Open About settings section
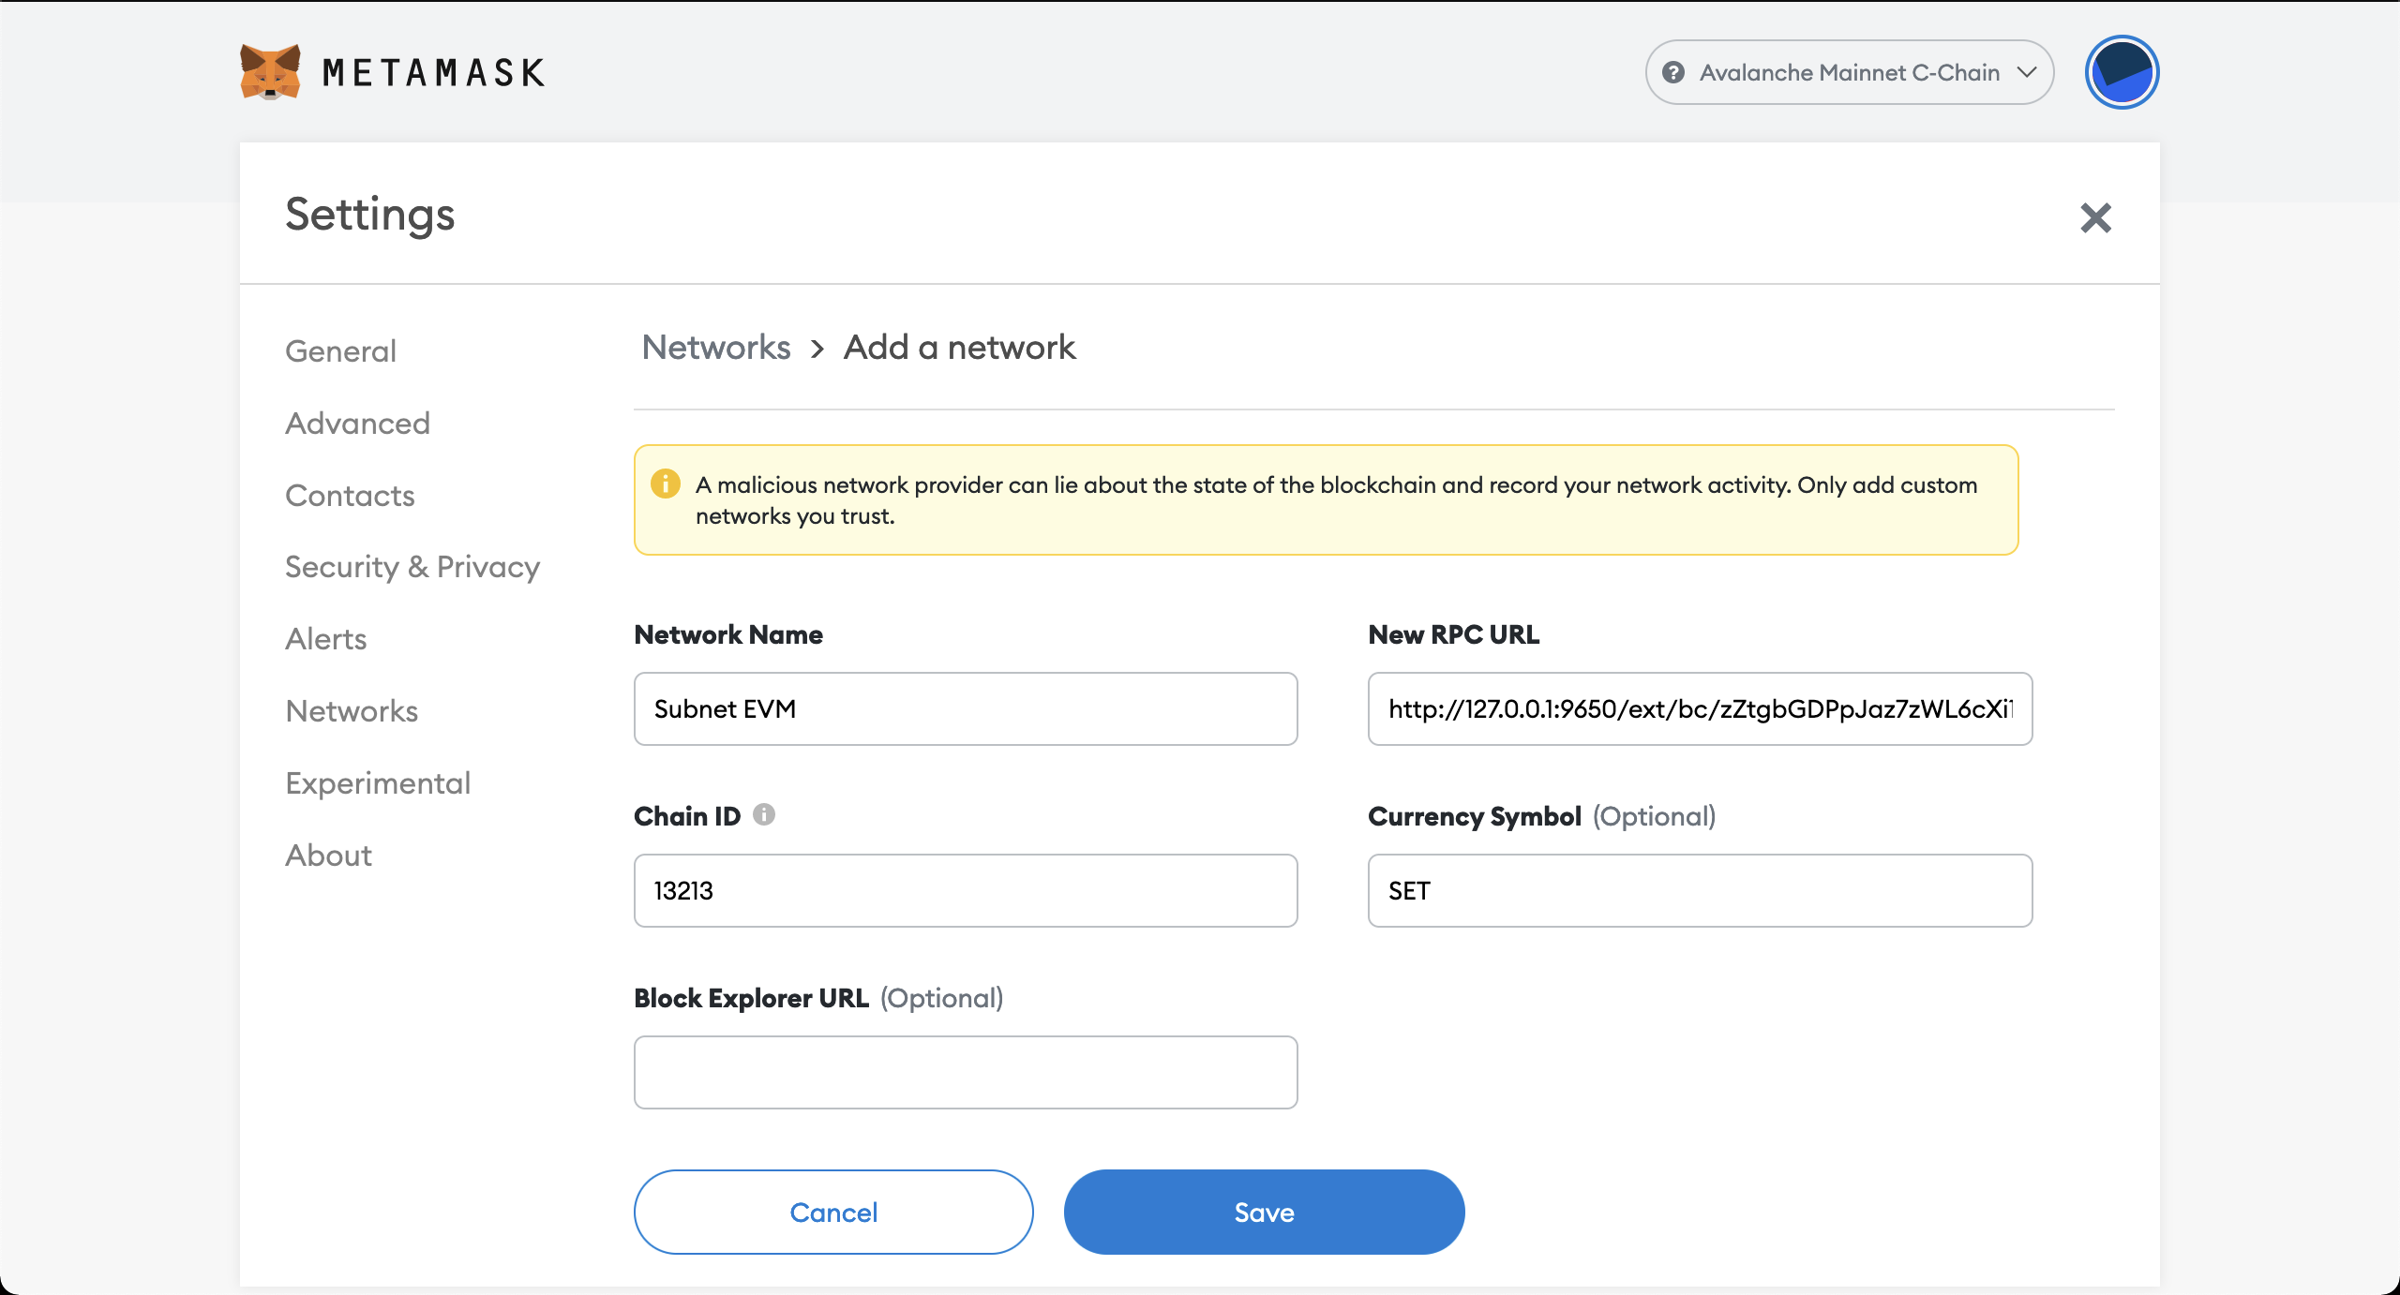The width and height of the screenshot is (2400, 1295). (x=328, y=856)
